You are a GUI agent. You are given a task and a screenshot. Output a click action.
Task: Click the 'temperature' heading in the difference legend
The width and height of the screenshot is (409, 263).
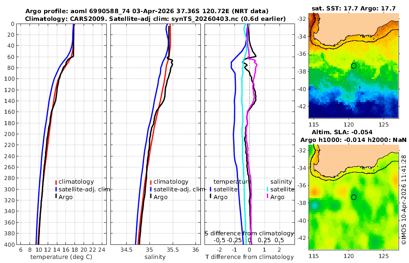pyautogui.click(x=232, y=182)
